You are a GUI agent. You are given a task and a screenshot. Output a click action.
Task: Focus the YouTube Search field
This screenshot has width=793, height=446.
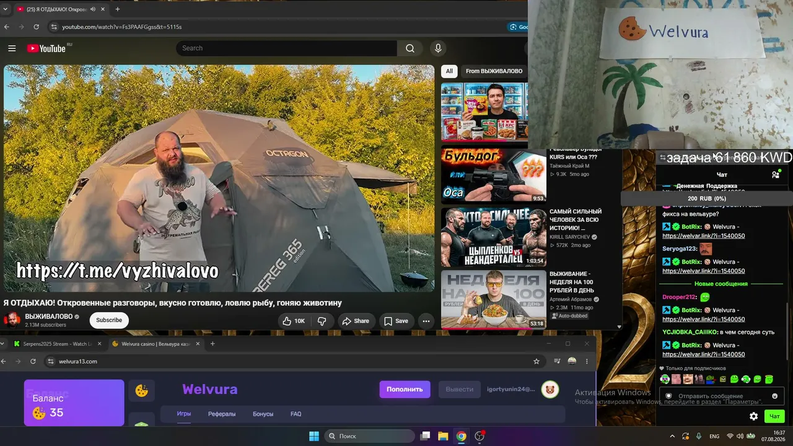(286, 48)
